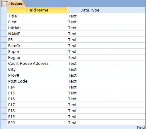Click the F6 field name cell
The height and width of the screenshot is (129, 146).
(37, 40)
